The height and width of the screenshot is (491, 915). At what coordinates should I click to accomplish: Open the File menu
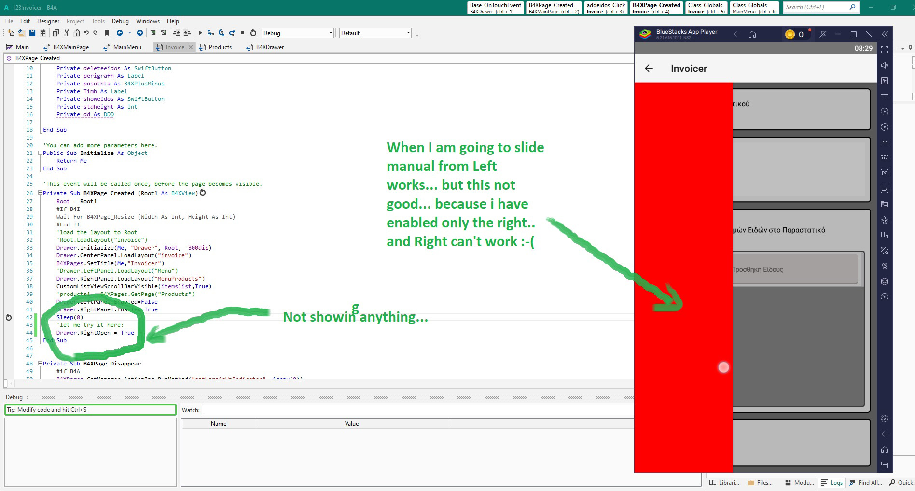(9, 21)
